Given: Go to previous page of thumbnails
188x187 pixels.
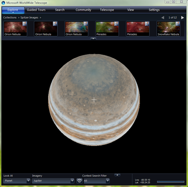Looking at the screenshot, I should click(x=163, y=18).
